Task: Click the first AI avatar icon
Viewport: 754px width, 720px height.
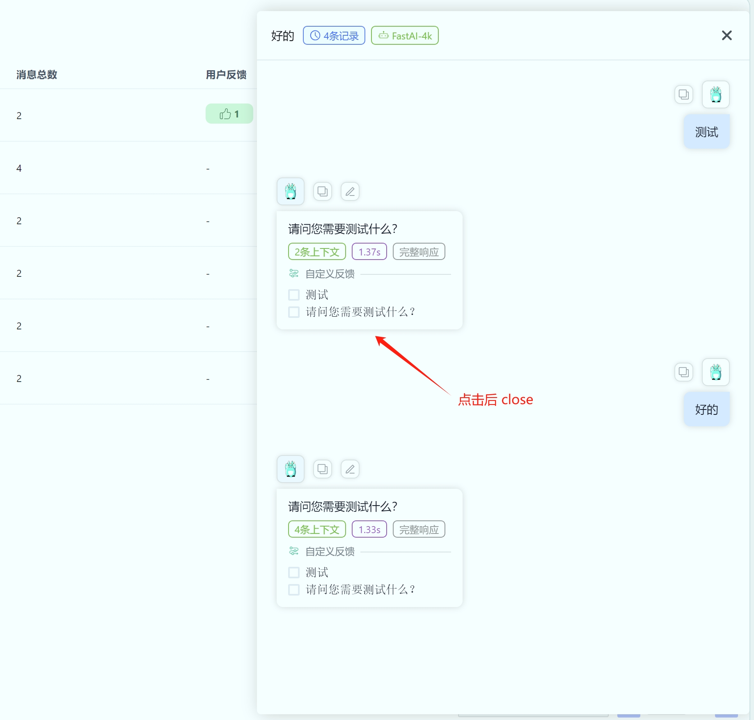Action: pyautogui.click(x=291, y=191)
